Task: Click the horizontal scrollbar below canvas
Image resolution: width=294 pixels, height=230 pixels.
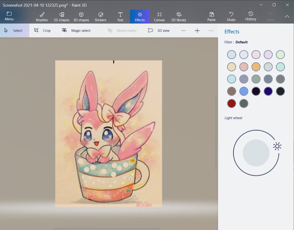Action: pyautogui.click(x=106, y=229)
